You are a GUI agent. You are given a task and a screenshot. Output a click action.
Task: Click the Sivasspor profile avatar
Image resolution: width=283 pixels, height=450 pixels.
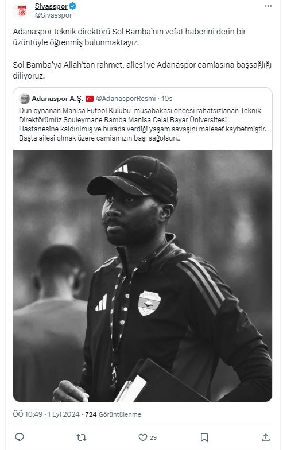pyautogui.click(x=22, y=10)
